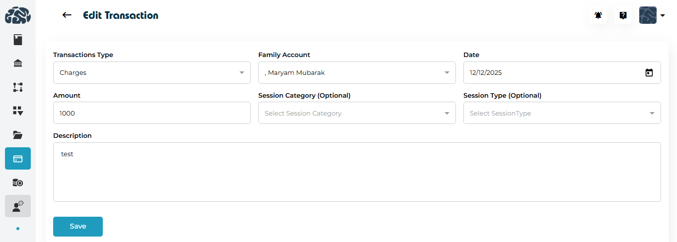The image size is (677, 242).
Task: Open the notifications bell
Action: pyautogui.click(x=598, y=15)
